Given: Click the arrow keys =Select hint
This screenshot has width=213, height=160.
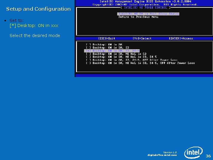Looking at the screenshot, I should click(142, 38).
